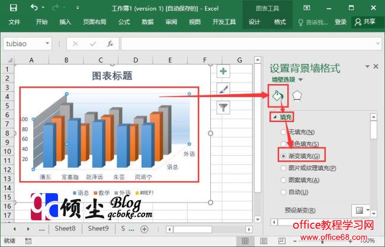This screenshot has height=247, width=385.
Task: Select the Effects pentagon icon
Action: pyautogui.click(x=297, y=96)
